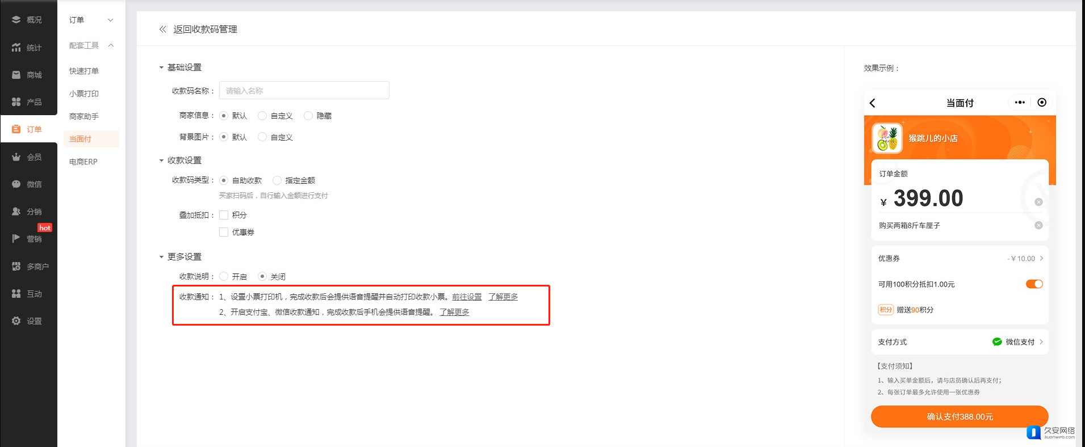The width and height of the screenshot is (1085, 447).
Task: Click the 会员 member crown icon
Action: click(16, 157)
